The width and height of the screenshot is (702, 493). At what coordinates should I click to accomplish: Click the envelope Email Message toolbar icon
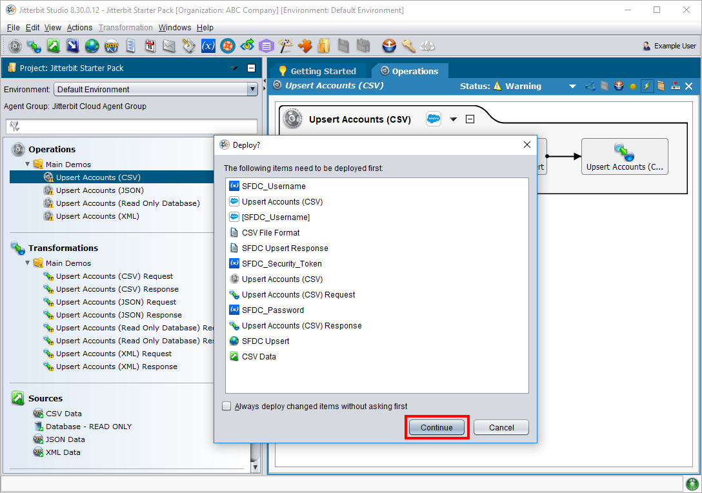(x=169, y=46)
